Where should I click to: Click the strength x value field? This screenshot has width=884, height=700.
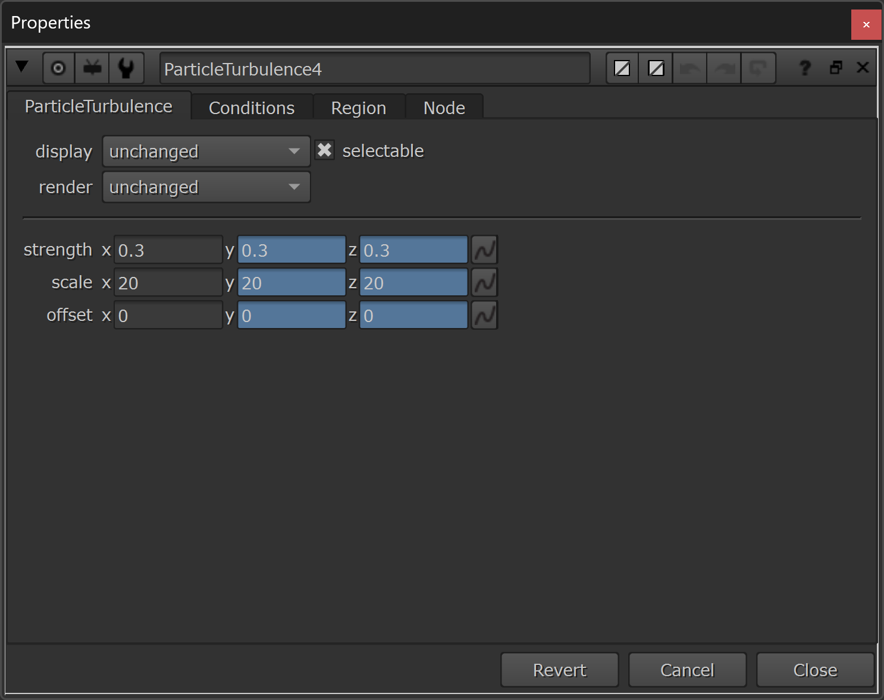(x=168, y=250)
